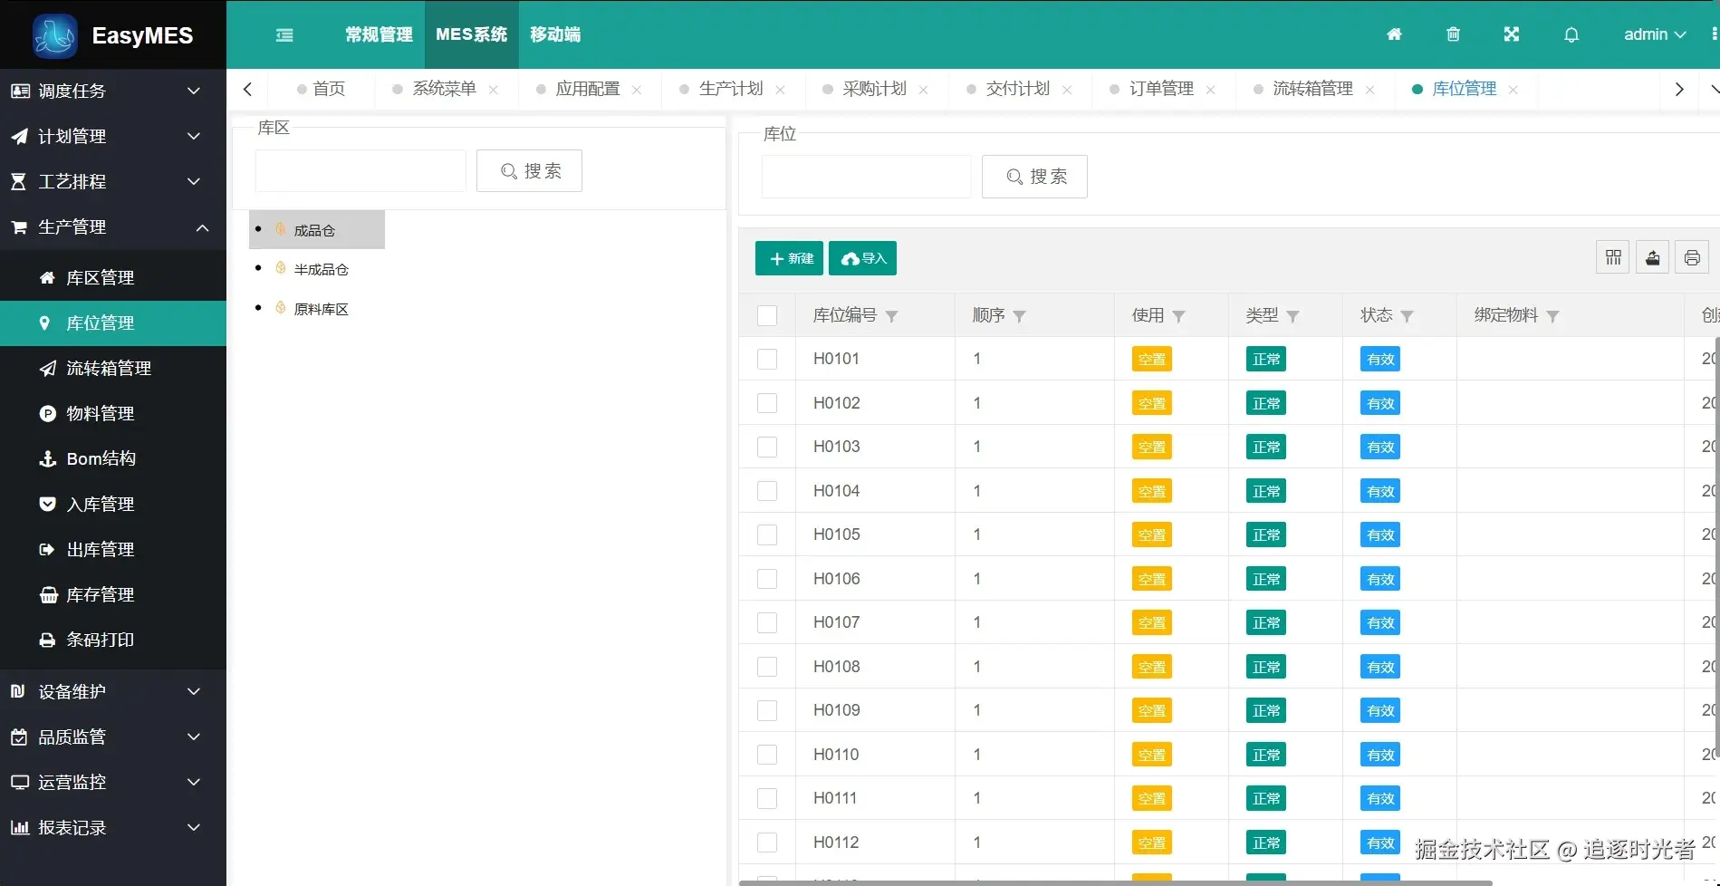Click the 导入 button
Viewport: 1720px width, 886px height.
[862, 258]
